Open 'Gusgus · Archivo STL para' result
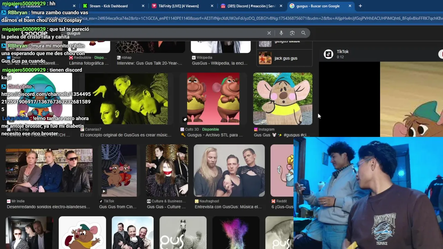Image resolution: width=443 pixels, height=249 pixels. [212, 135]
